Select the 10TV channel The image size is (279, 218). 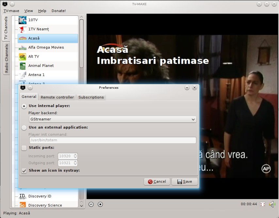pyautogui.click(x=48, y=20)
